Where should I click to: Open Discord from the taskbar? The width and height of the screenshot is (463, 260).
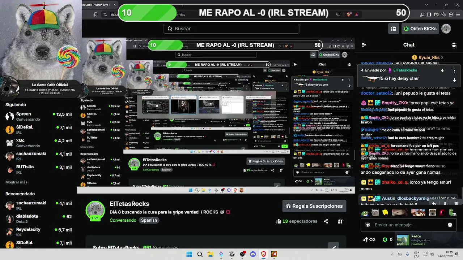pos(253,254)
